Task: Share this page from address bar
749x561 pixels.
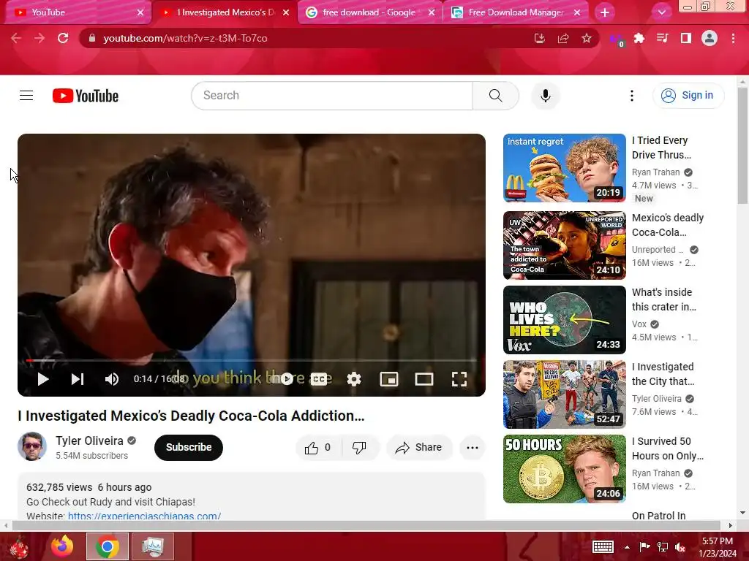Action: pos(563,38)
